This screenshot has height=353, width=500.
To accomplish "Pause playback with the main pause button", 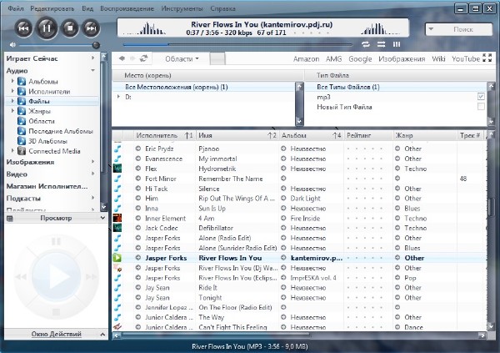I will click(x=47, y=28).
